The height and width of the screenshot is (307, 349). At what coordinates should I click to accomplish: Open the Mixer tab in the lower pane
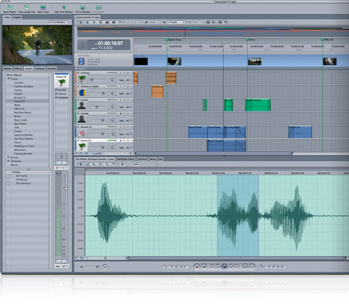click(153, 159)
